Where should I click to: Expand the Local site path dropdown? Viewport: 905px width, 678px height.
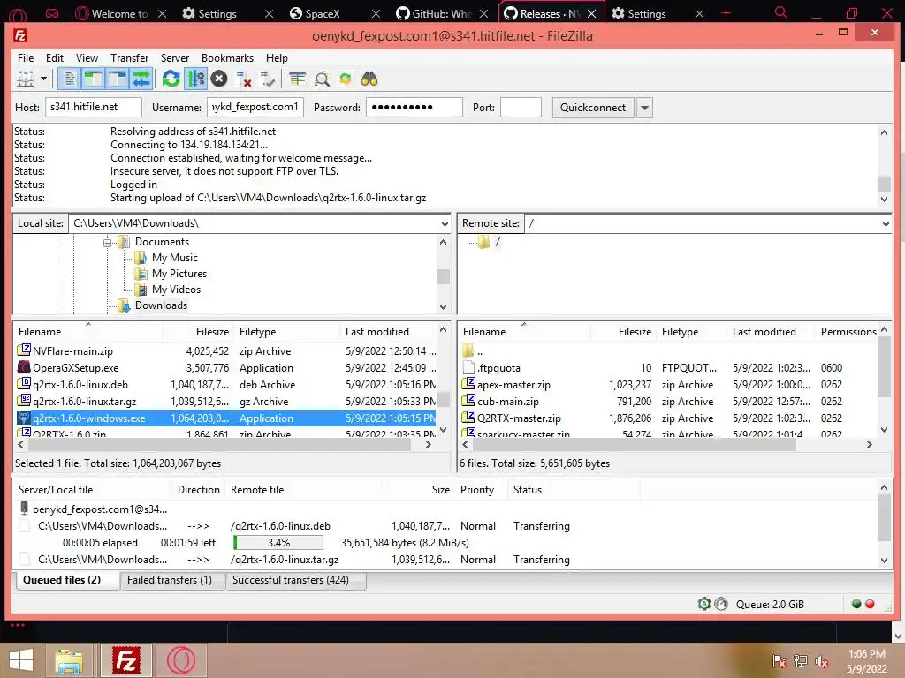coord(445,223)
